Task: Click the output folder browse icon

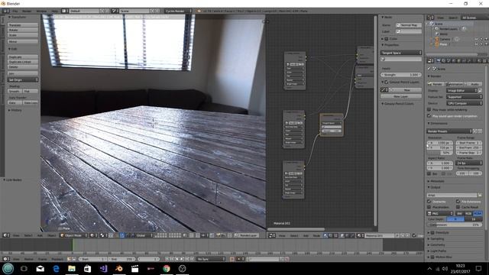Action: click(480, 196)
